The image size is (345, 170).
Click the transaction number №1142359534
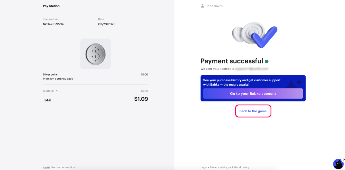point(53,24)
